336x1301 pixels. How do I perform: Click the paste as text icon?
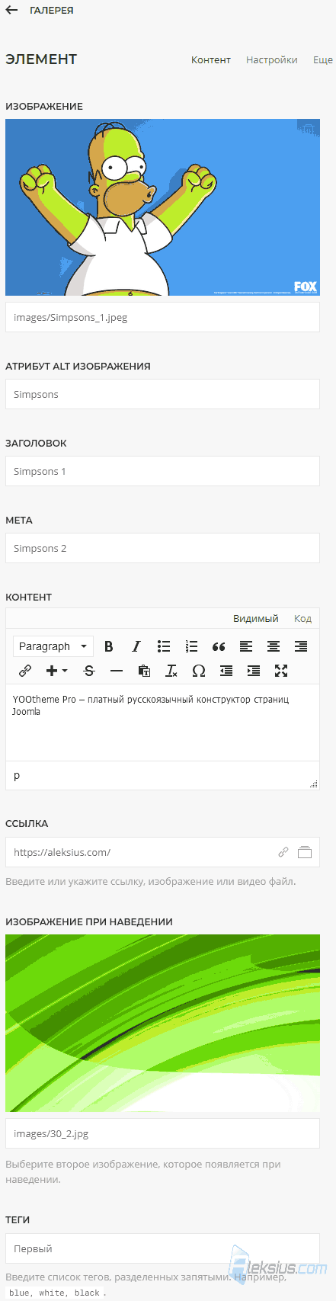(x=144, y=671)
